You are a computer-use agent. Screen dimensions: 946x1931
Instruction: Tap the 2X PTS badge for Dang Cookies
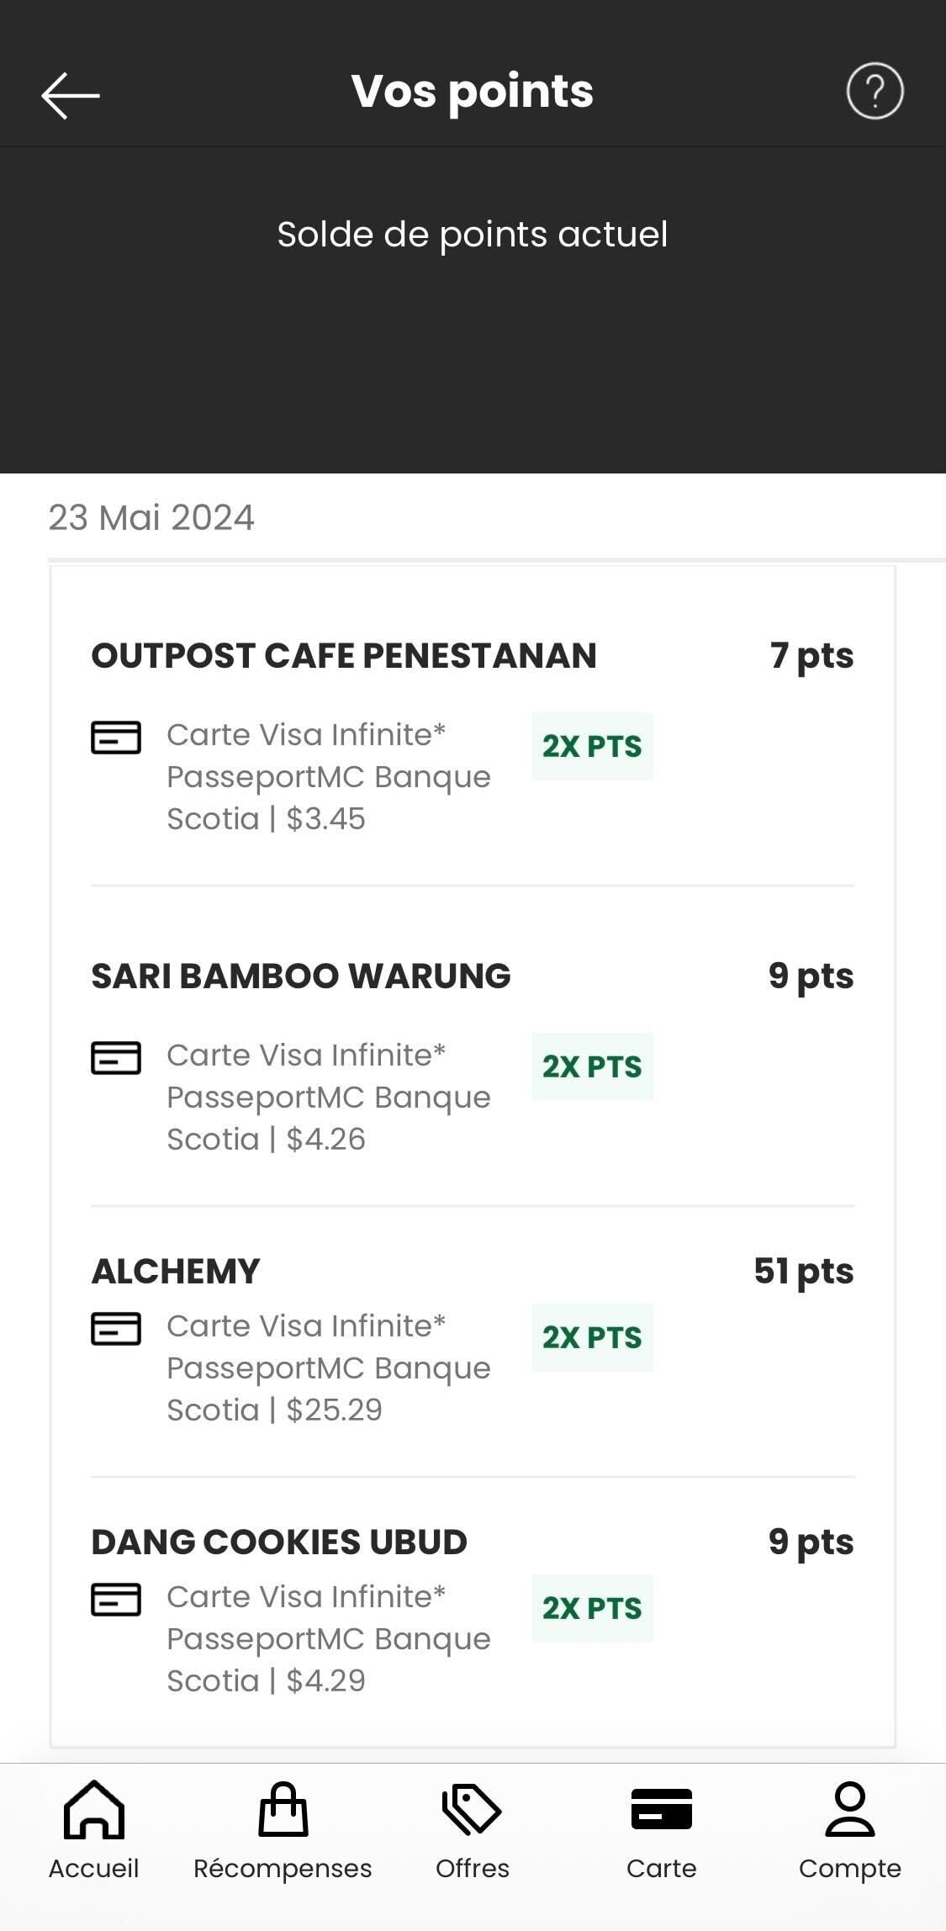592,1608
